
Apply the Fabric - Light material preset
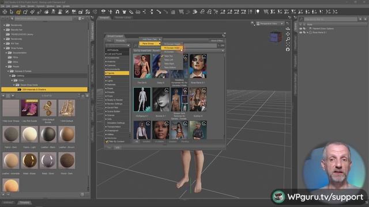pos(29,134)
